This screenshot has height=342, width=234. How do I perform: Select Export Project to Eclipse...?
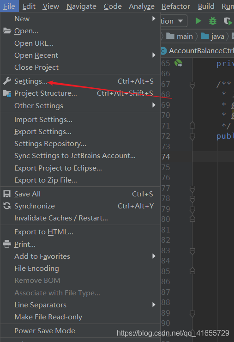click(x=80, y=168)
